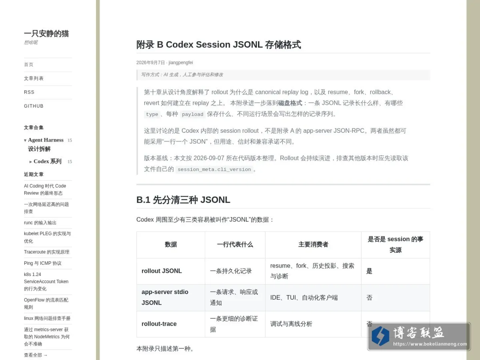Click the inline code payload
Image resolution: width=480 pixels, height=360 pixels.
pyautogui.click(x=192, y=114)
